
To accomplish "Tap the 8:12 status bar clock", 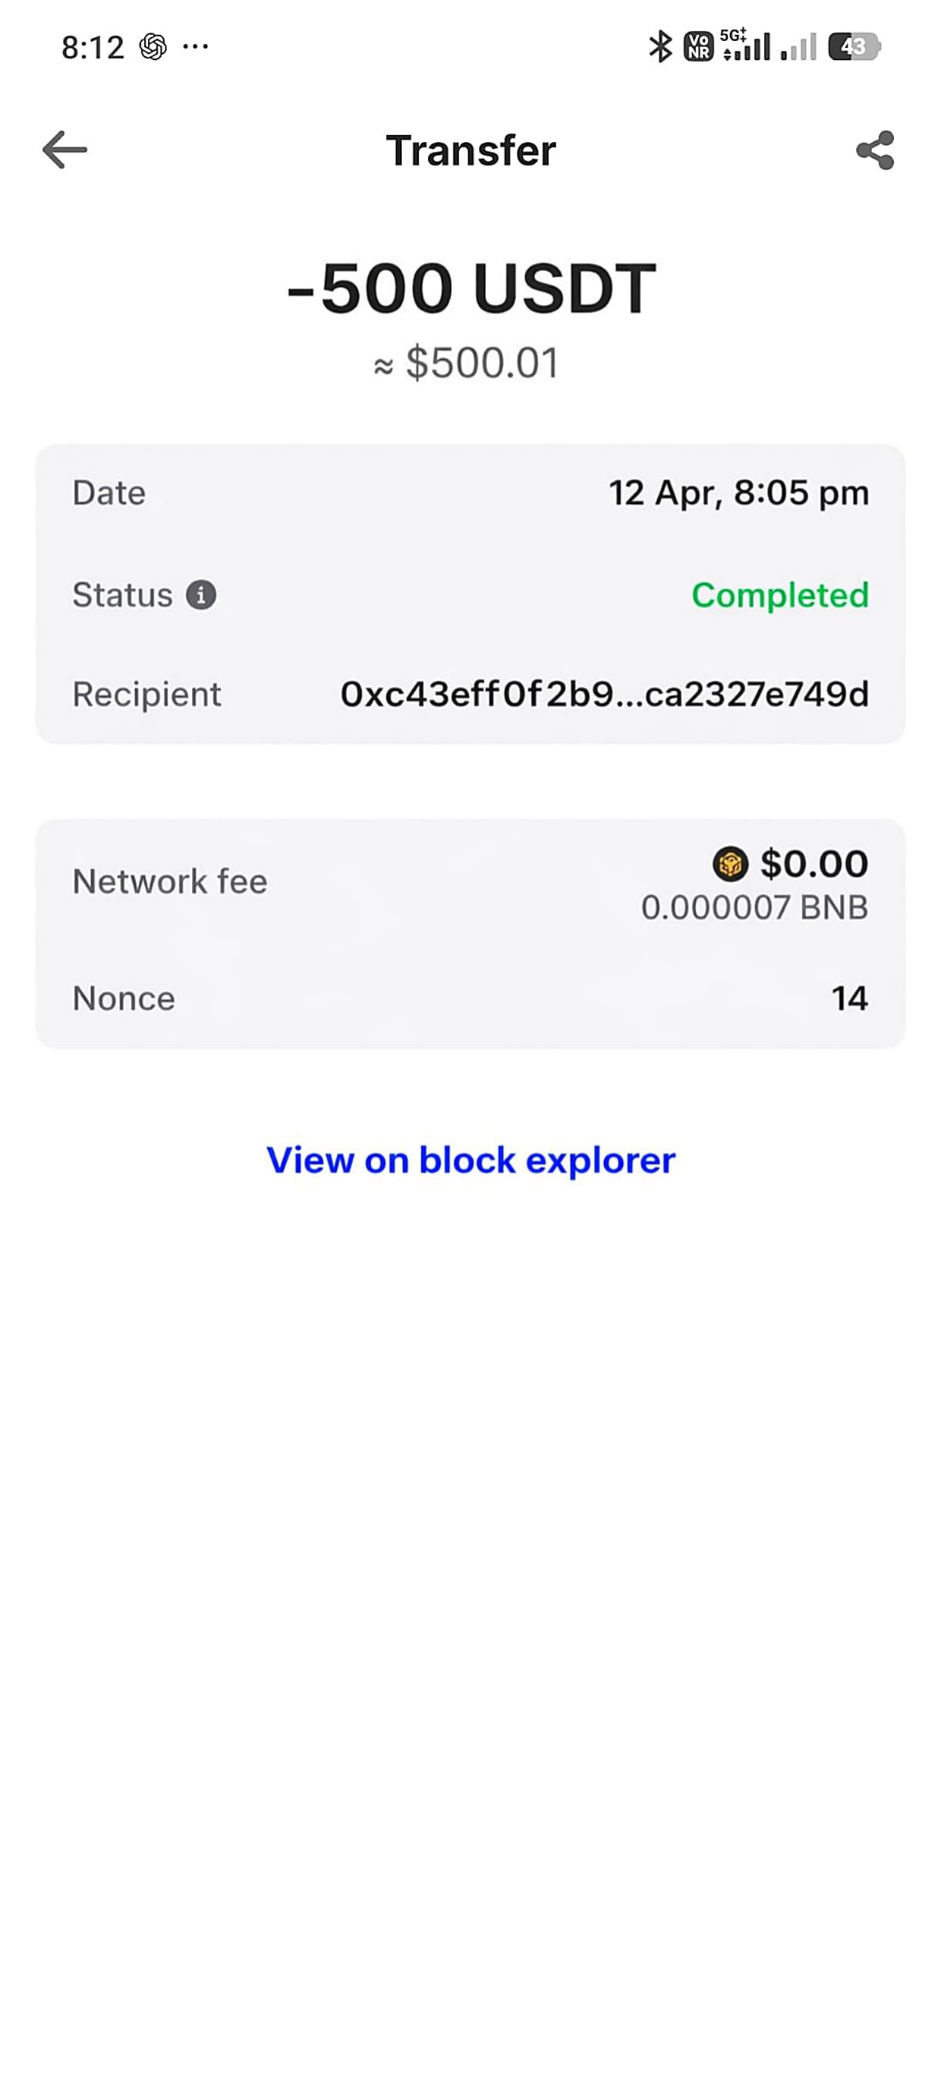I will pos(93,47).
